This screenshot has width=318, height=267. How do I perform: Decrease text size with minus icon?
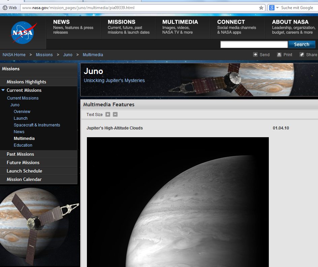[115, 114]
